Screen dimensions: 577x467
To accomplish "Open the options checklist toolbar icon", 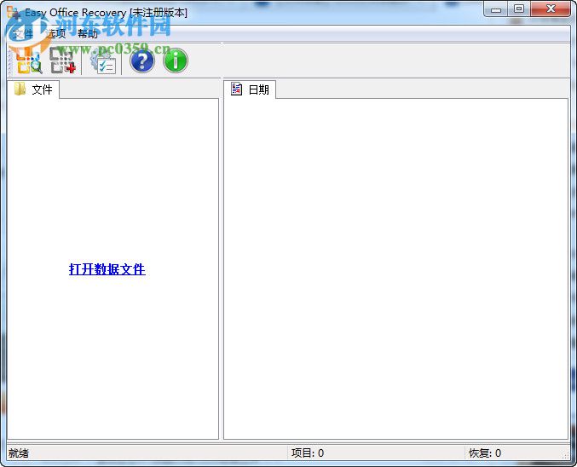I will tap(103, 61).
